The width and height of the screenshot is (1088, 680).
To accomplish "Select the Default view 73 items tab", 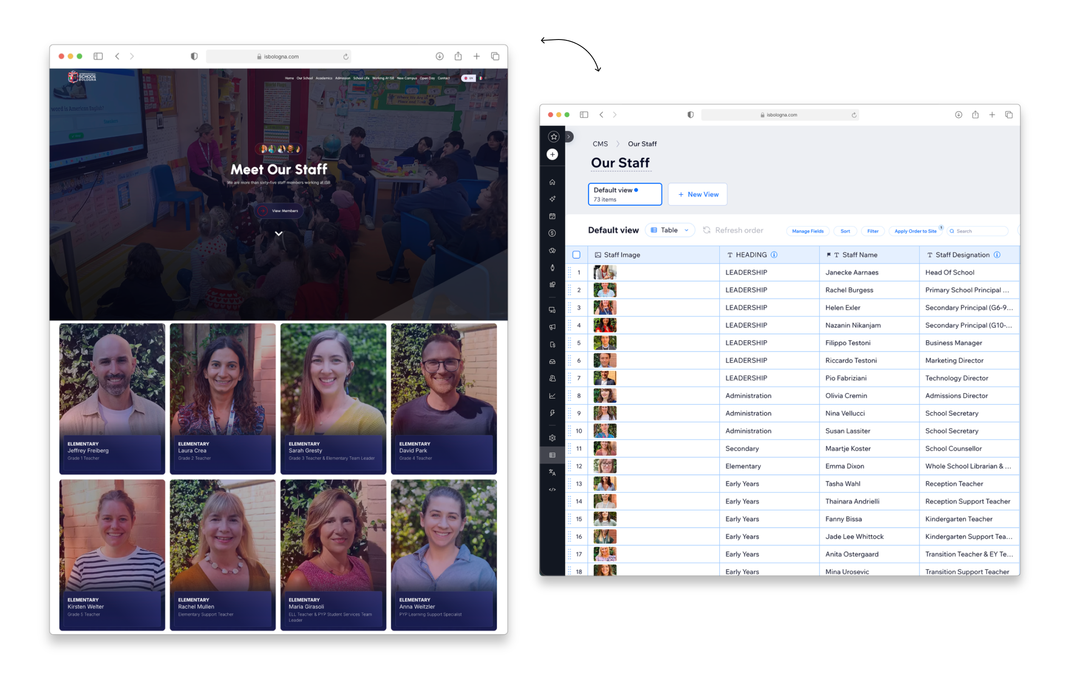I will (625, 194).
